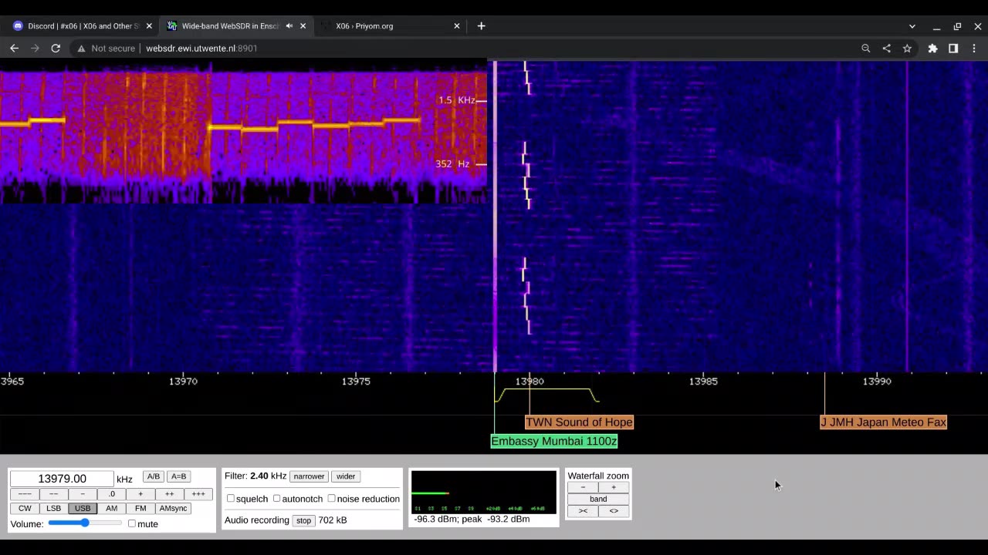Zoom out waterfall with minus button

click(x=583, y=487)
